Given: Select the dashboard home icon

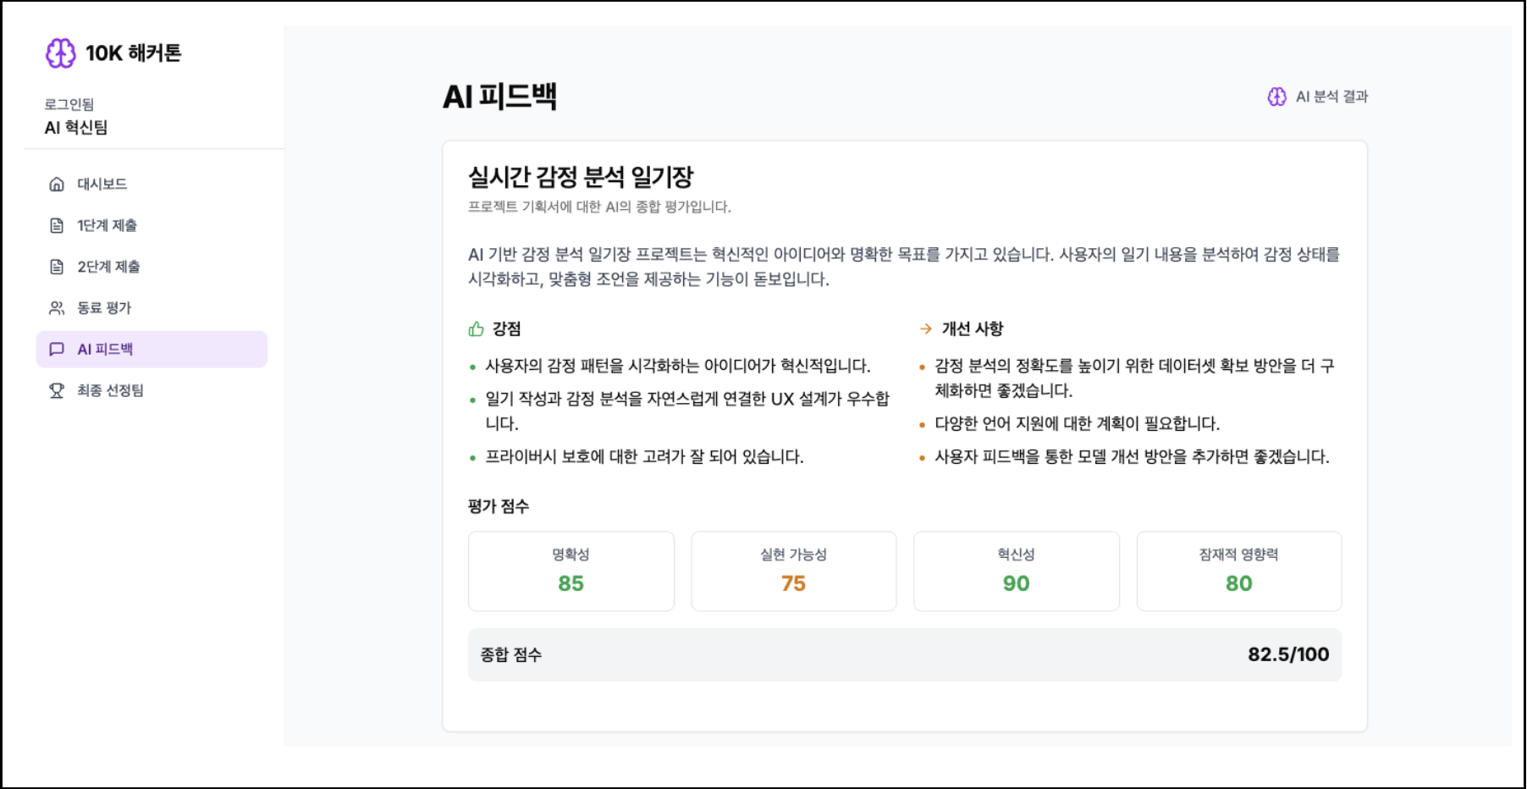Looking at the screenshot, I should 56,183.
